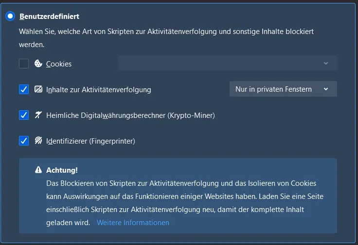The width and height of the screenshot is (358, 245).
Task: Open the Weitere Informationen link
Action: (x=133, y=223)
